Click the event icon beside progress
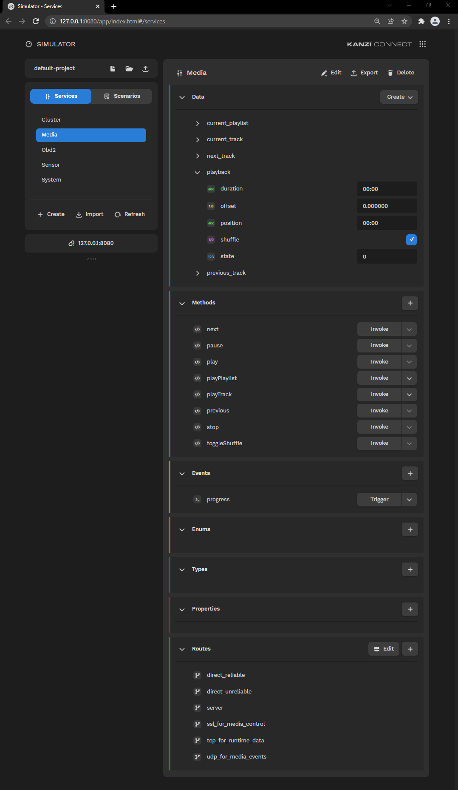This screenshot has width=458, height=790. tap(197, 500)
